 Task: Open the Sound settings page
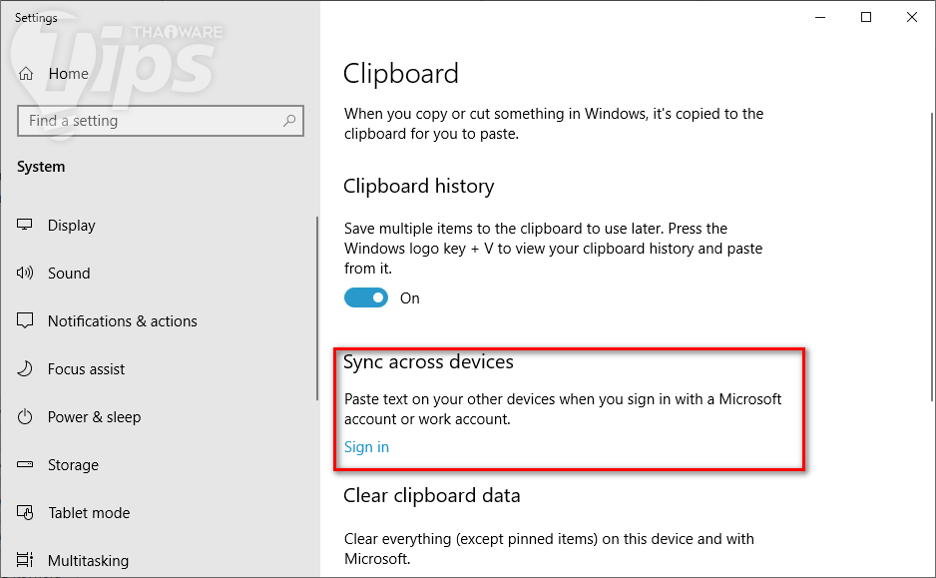pyautogui.click(x=69, y=274)
